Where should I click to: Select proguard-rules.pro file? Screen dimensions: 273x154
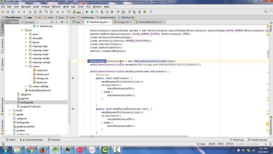(29, 107)
